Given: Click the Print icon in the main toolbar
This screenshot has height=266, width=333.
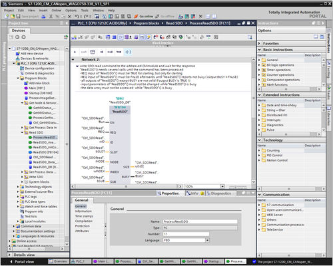Looking at the screenshot, I should tap(43, 17).
